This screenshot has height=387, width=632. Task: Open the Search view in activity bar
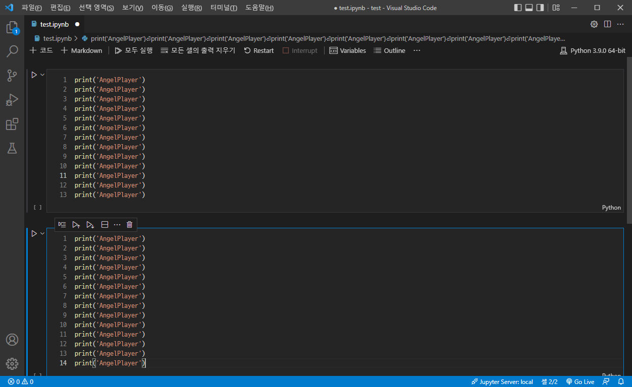click(12, 51)
